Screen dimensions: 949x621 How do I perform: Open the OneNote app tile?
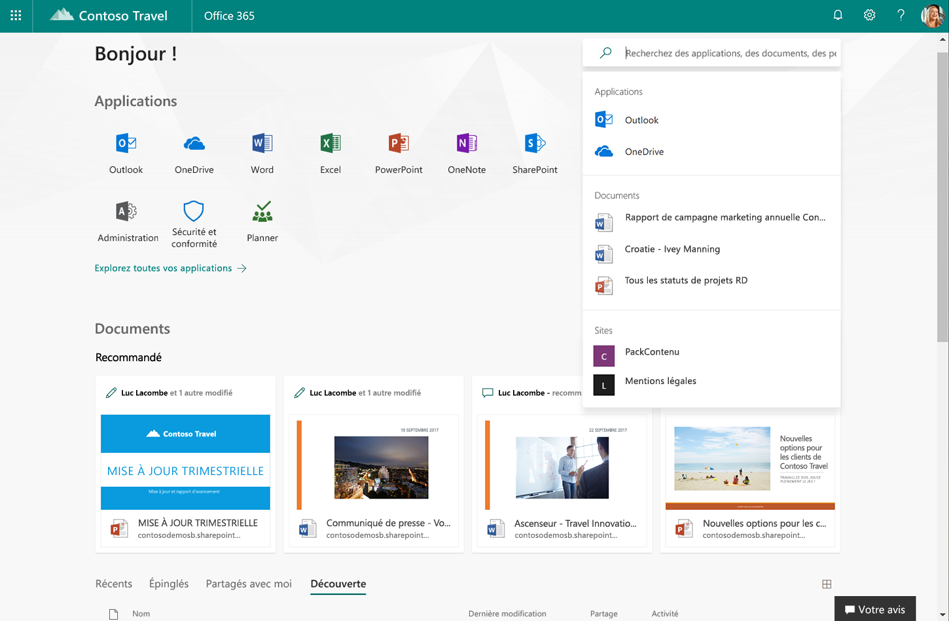(x=467, y=153)
